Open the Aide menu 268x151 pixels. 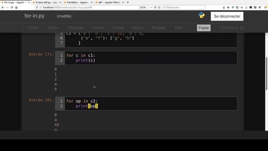coord(178,28)
